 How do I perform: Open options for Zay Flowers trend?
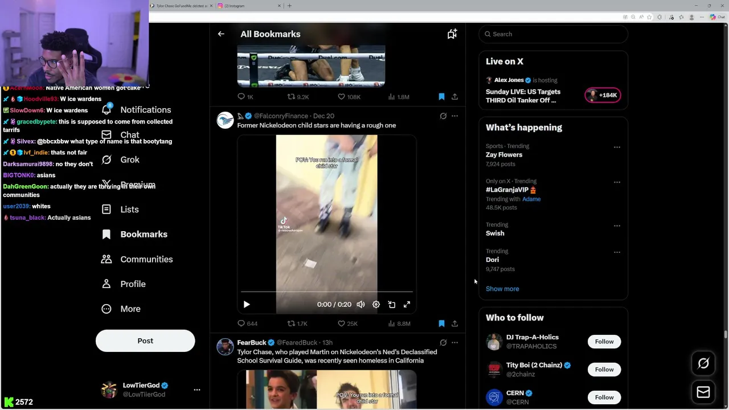[617, 147]
